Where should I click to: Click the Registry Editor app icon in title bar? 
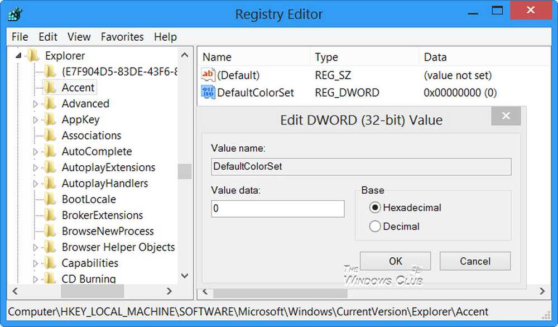(x=15, y=15)
